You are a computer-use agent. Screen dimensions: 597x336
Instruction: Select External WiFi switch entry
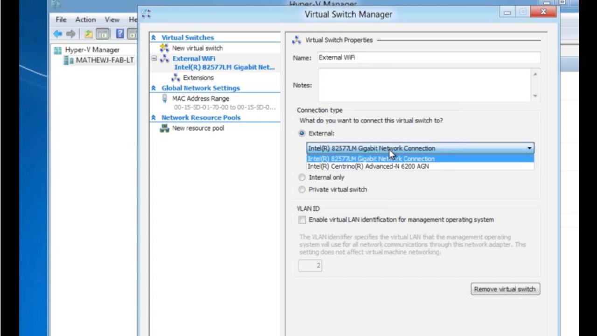194,58
